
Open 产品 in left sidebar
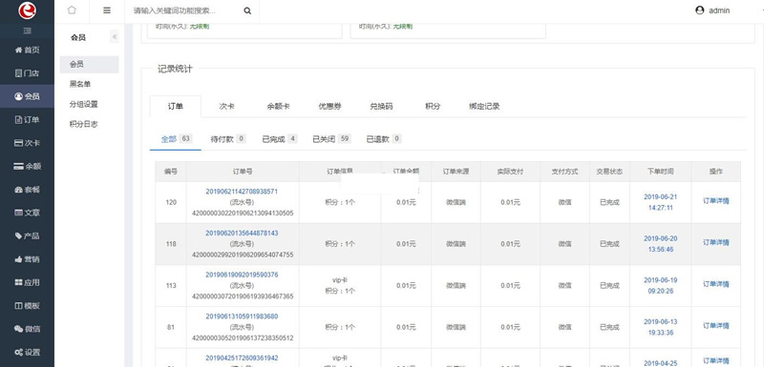27,235
